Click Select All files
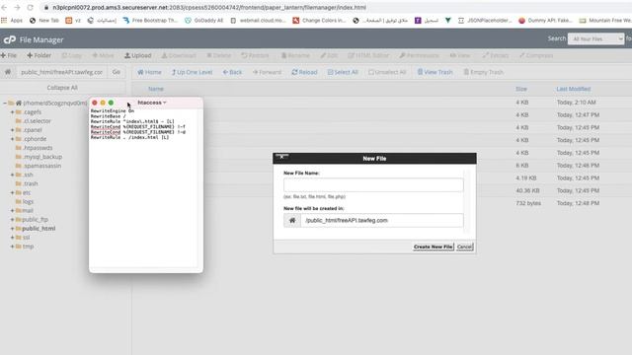Screen dimensions: 632x355 point(343,72)
